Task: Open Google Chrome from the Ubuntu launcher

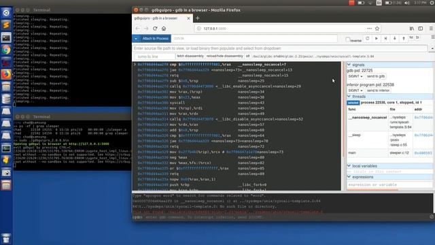Action: [6, 50]
